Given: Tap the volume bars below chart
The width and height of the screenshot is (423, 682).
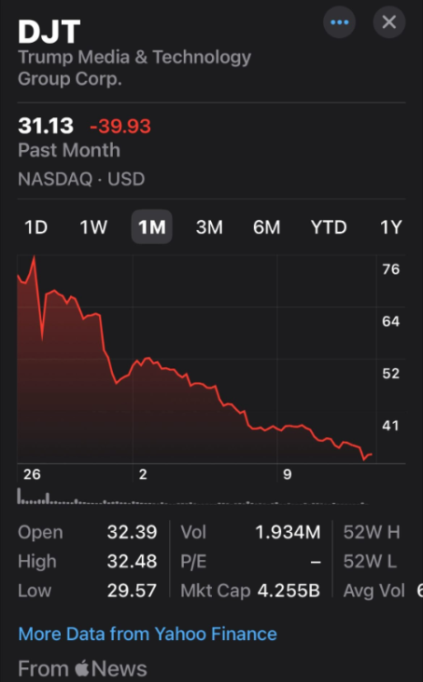Looking at the screenshot, I should click(x=191, y=496).
